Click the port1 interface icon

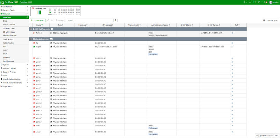[x=34, y=58]
